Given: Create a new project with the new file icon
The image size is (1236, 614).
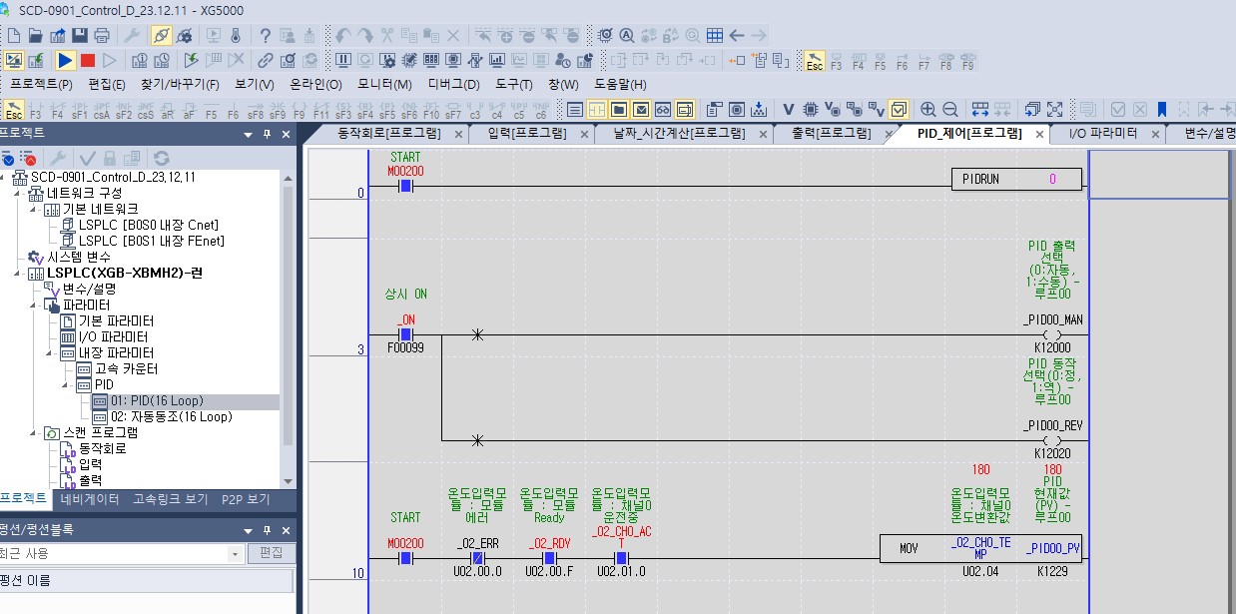Looking at the screenshot, I should pyautogui.click(x=13, y=34).
